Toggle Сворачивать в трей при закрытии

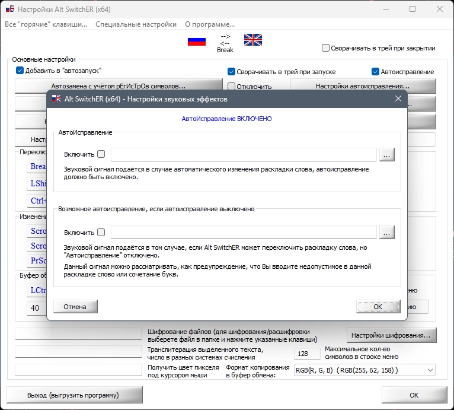[325, 48]
